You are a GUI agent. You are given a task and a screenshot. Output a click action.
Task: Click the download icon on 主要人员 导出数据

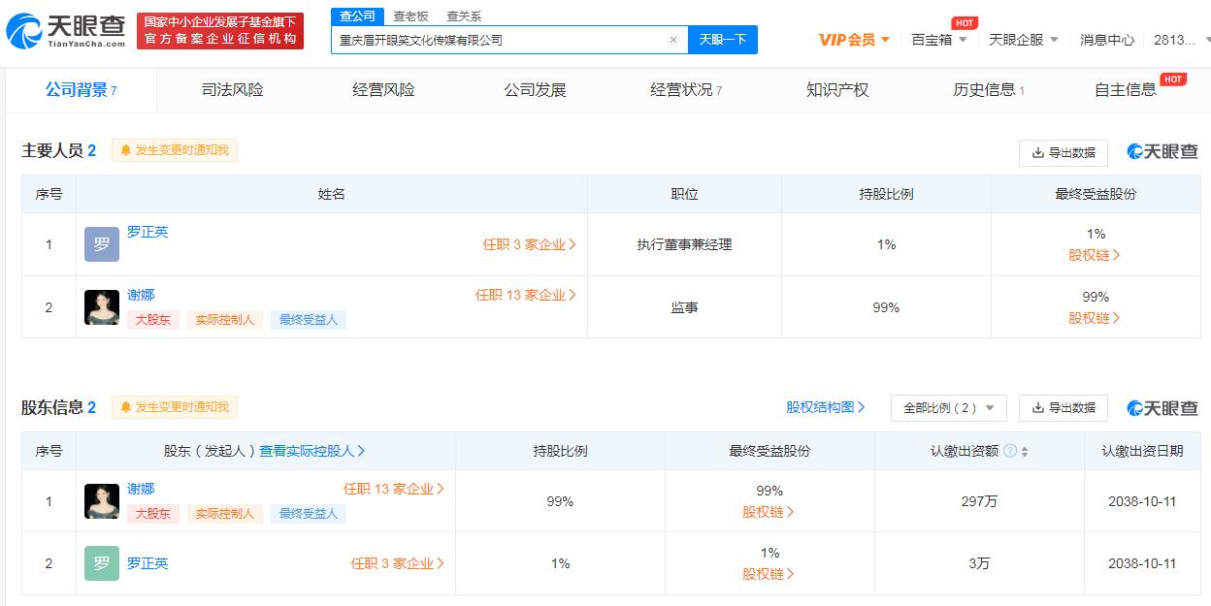(1037, 152)
